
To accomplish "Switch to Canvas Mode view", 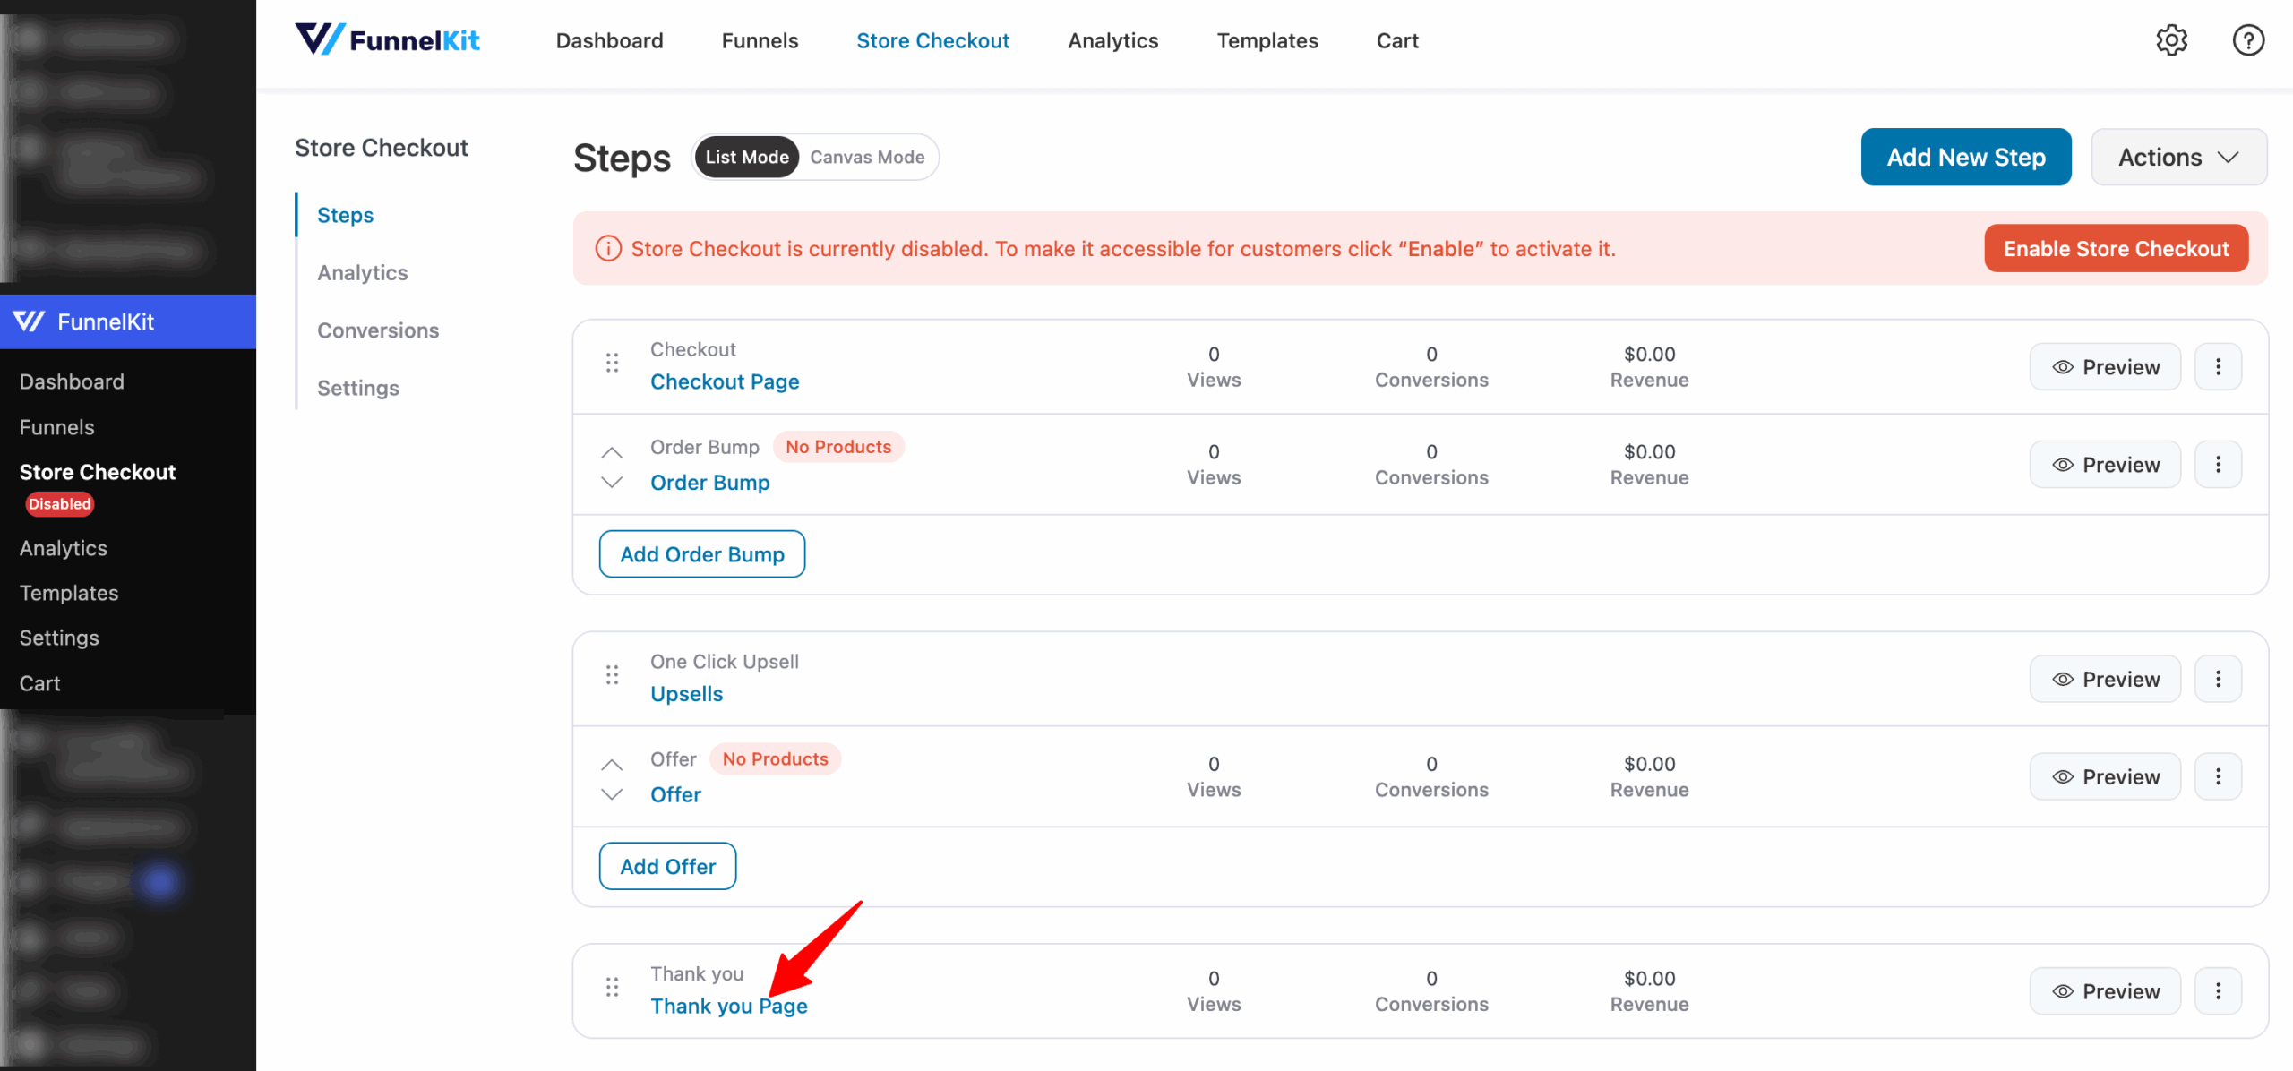I will 866,158.
